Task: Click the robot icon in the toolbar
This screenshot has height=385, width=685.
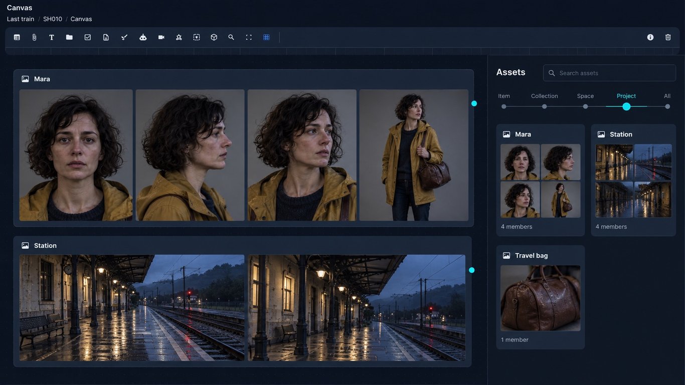Action: tap(143, 37)
